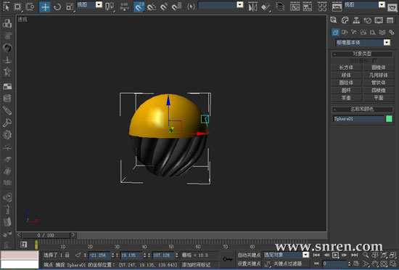Image resolution: width=399 pixels, height=270 pixels.
Task: Select the Move tool in the top toolbar
Action: click(x=45, y=7)
